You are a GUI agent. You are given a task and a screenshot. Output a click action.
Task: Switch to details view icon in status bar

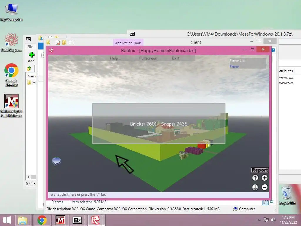tap(265, 202)
